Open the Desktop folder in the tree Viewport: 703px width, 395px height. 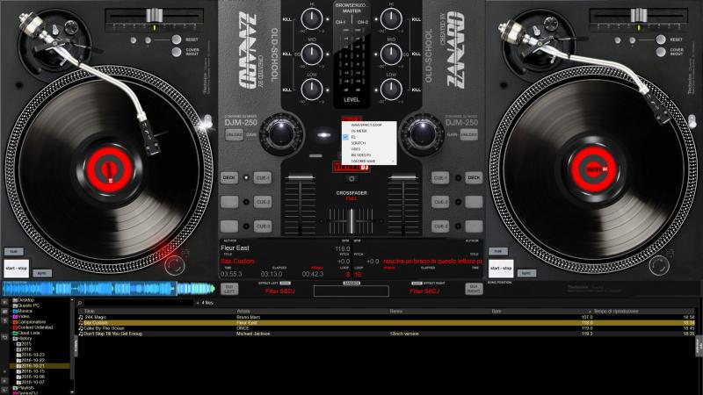point(25,300)
